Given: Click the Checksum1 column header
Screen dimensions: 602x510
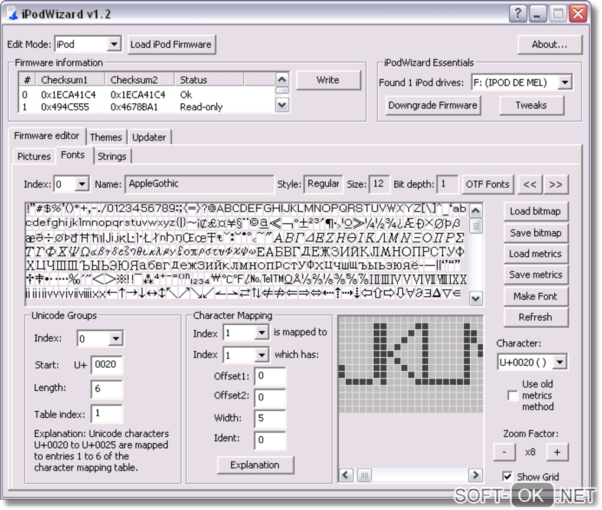Looking at the screenshot, I should point(70,80).
